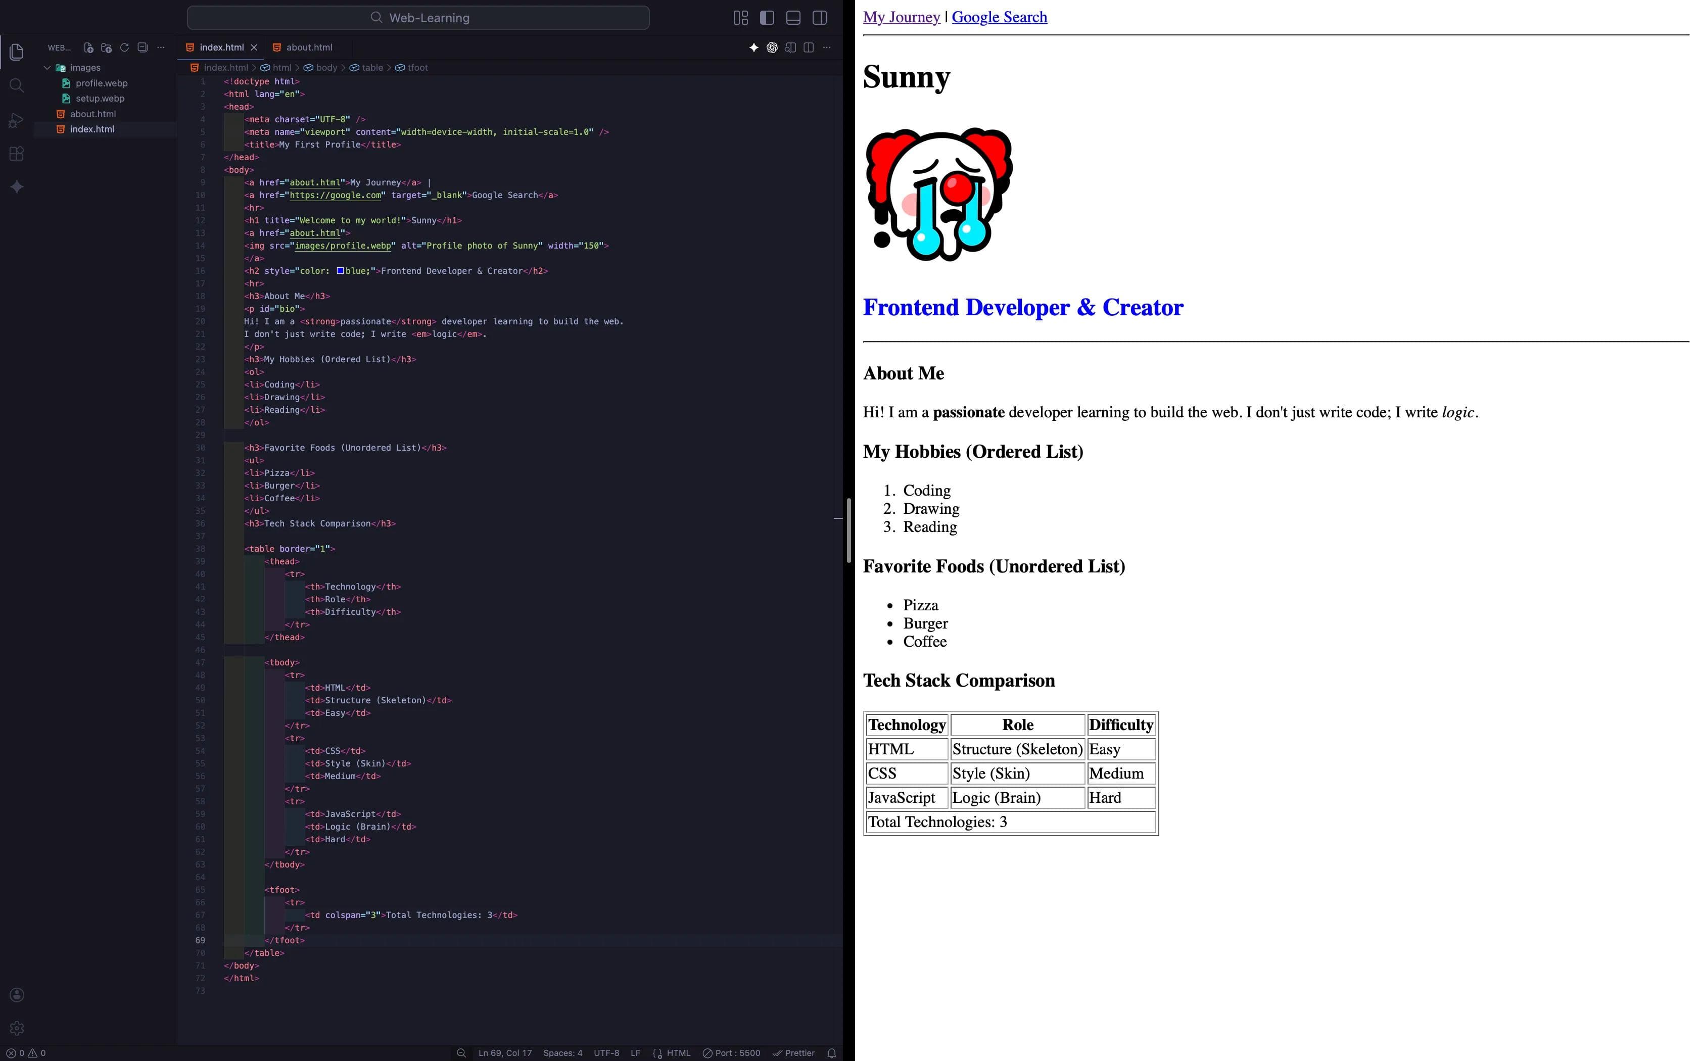Open Run and Debug view
Image resolution: width=1698 pixels, height=1061 pixels.
click(x=17, y=120)
